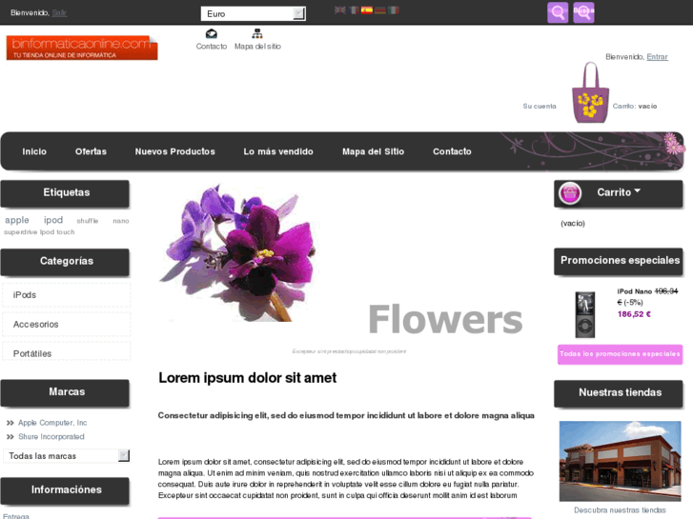This screenshot has height=519, width=693.
Task: Open the Contacto envelope icon
Action: coord(212,33)
